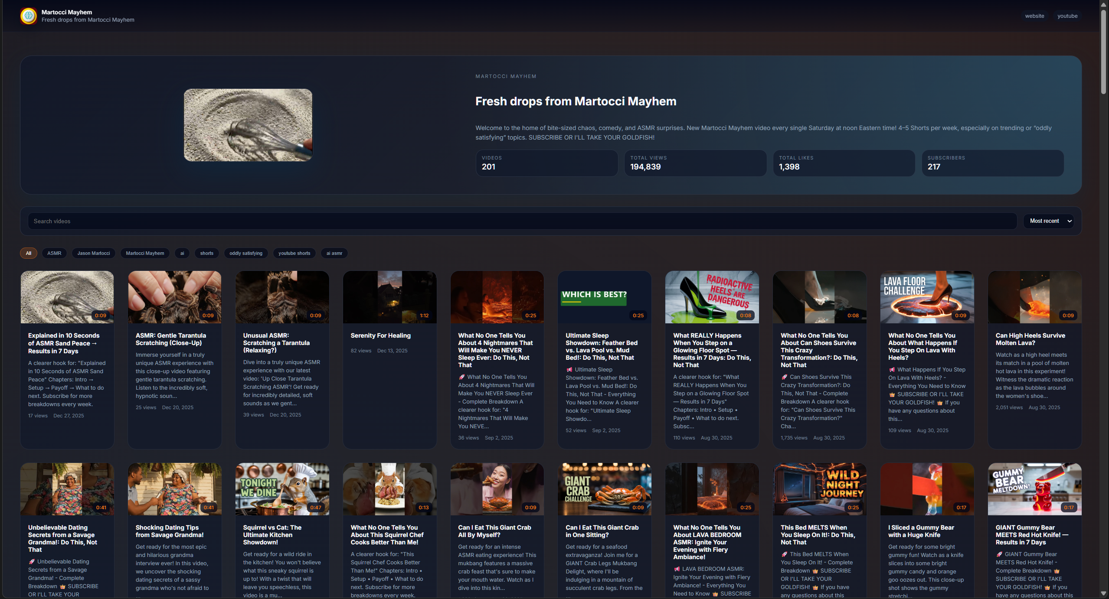
Task: Open the 'website' link
Action: 1034,16
